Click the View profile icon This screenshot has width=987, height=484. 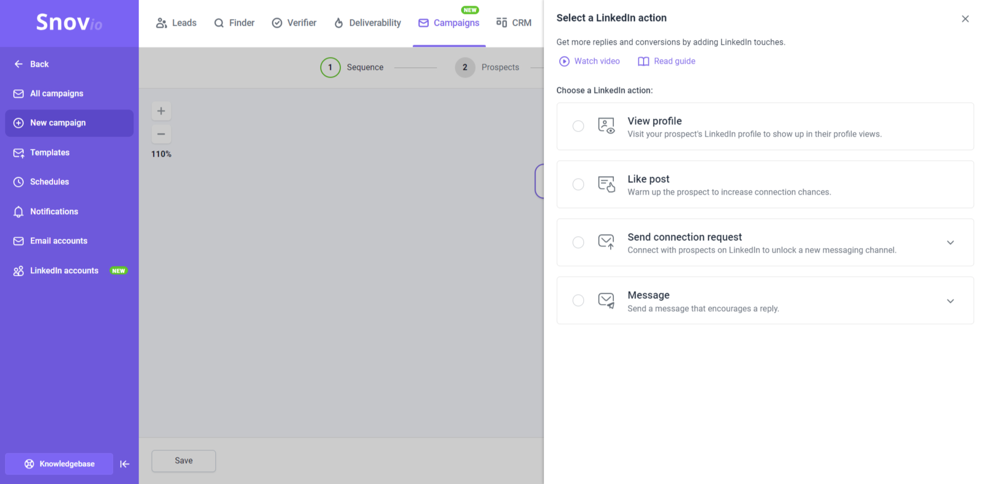point(606,126)
